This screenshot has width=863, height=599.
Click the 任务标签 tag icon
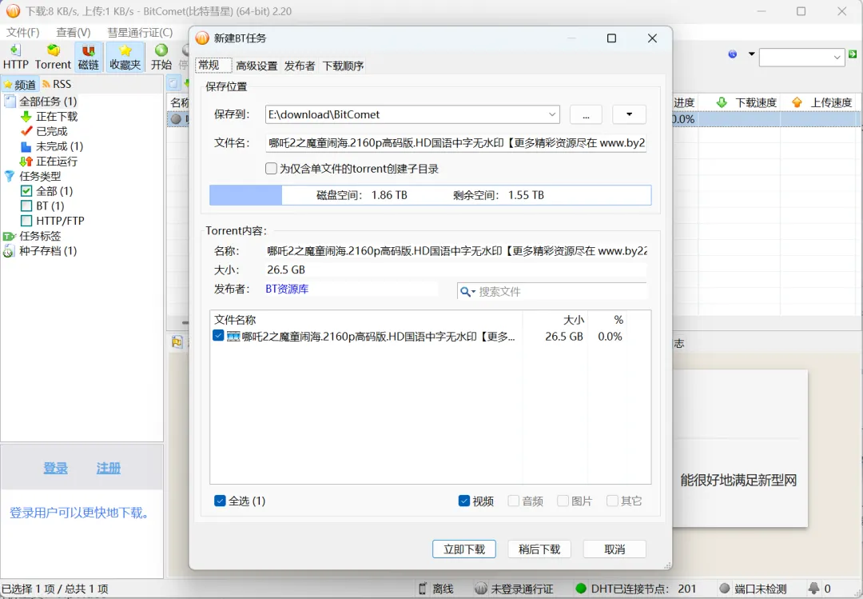10,236
